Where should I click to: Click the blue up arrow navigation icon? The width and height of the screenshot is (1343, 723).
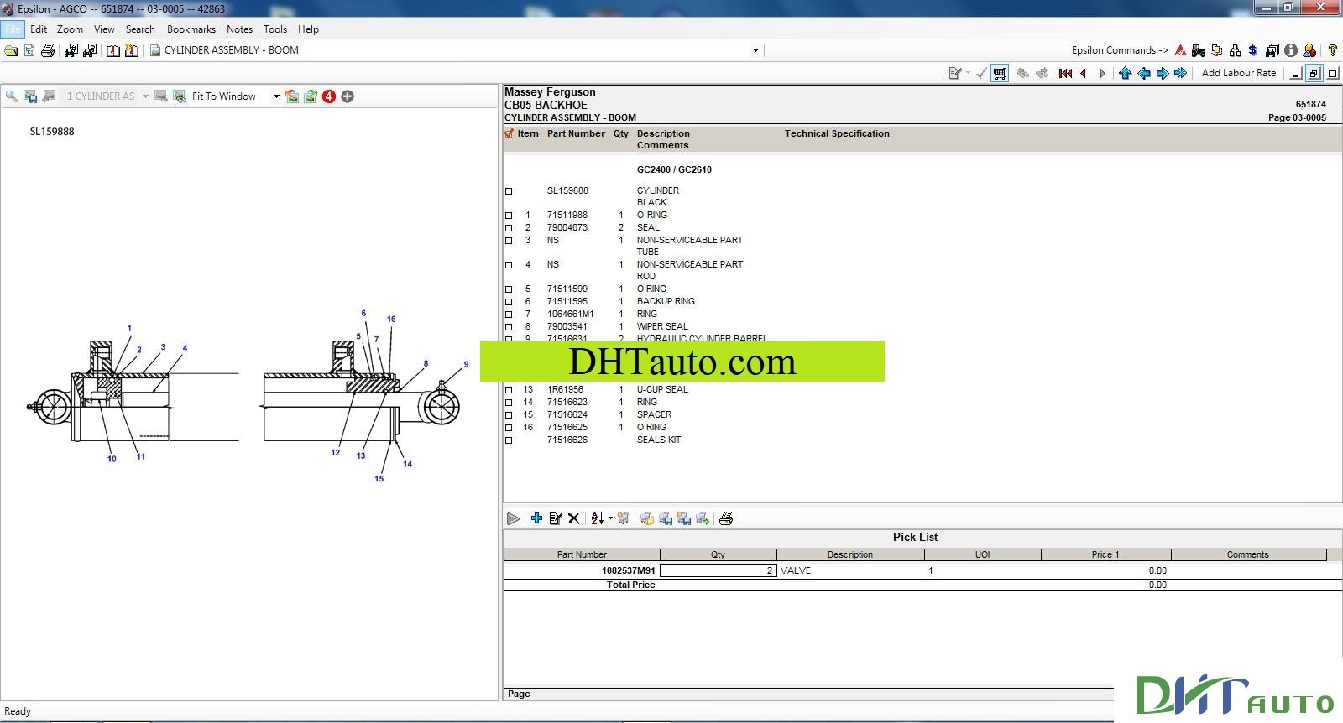click(1126, 73)
